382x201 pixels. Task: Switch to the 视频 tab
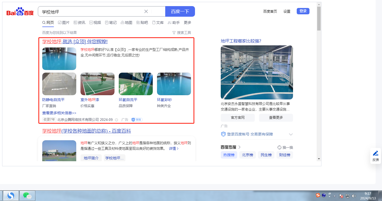pos(95,23)
